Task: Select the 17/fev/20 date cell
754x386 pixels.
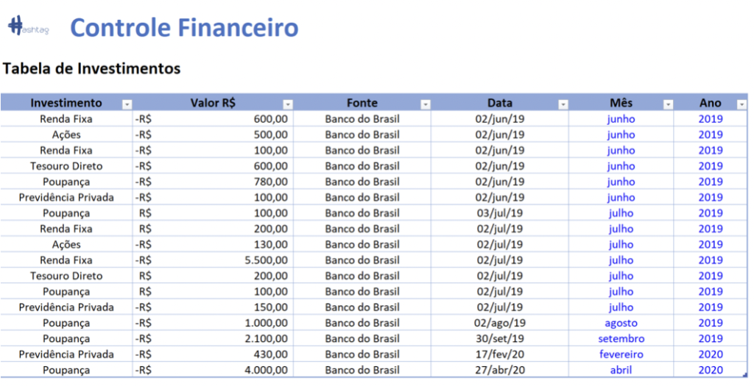Action: [x=500, y=354]
